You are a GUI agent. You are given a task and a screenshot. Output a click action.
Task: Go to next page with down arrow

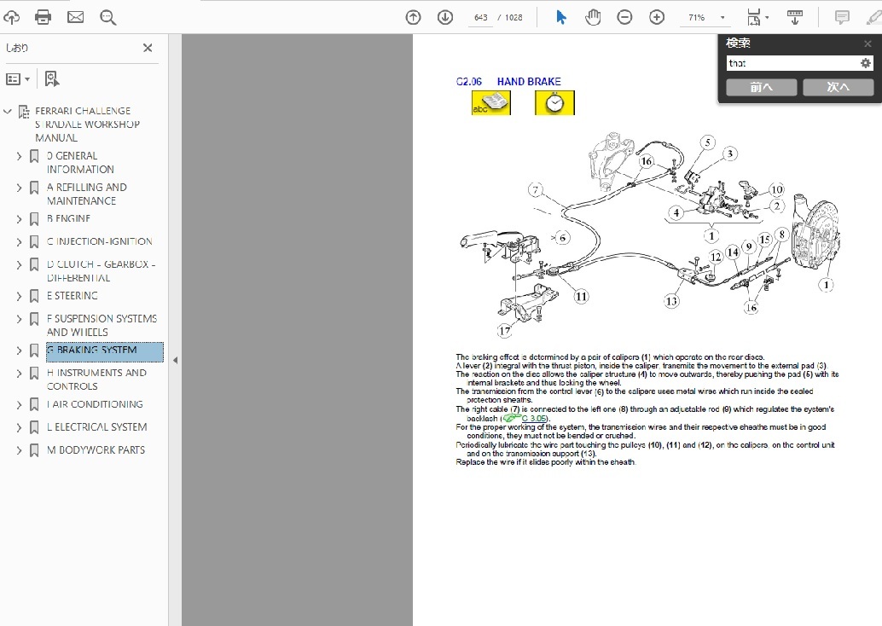click(x=445, y=17)
